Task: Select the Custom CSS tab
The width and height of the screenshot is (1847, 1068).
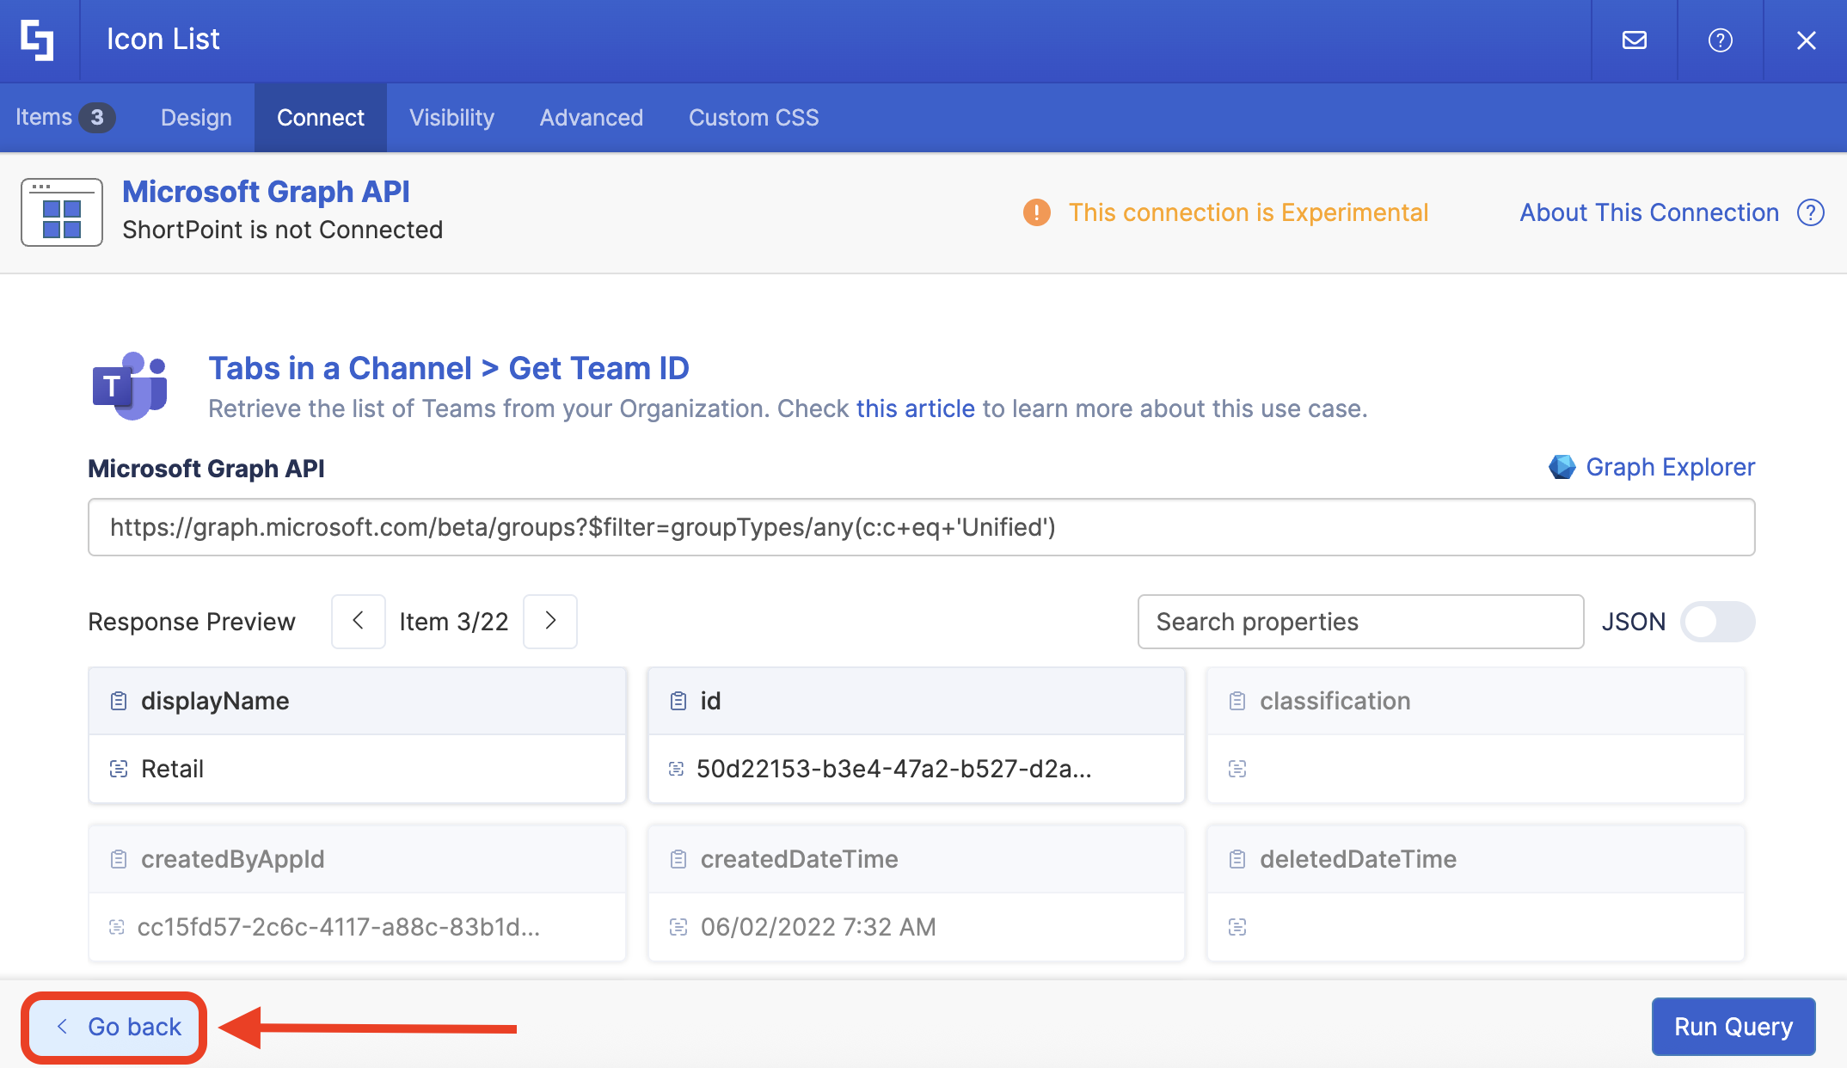Action: (753, 118)
